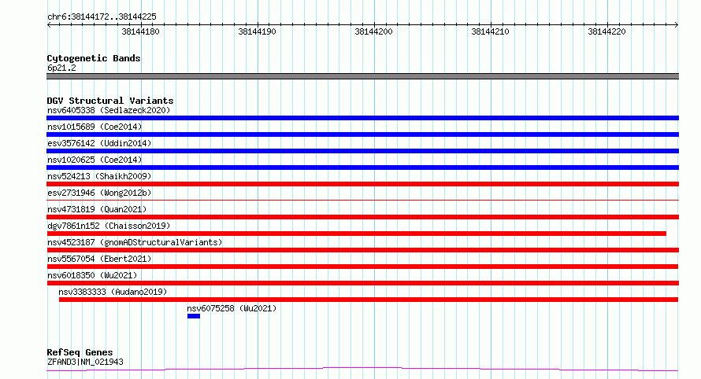Click ruler position 38144190
The height and width of the screenshot is (379, 701).
[x=257, y=31]
